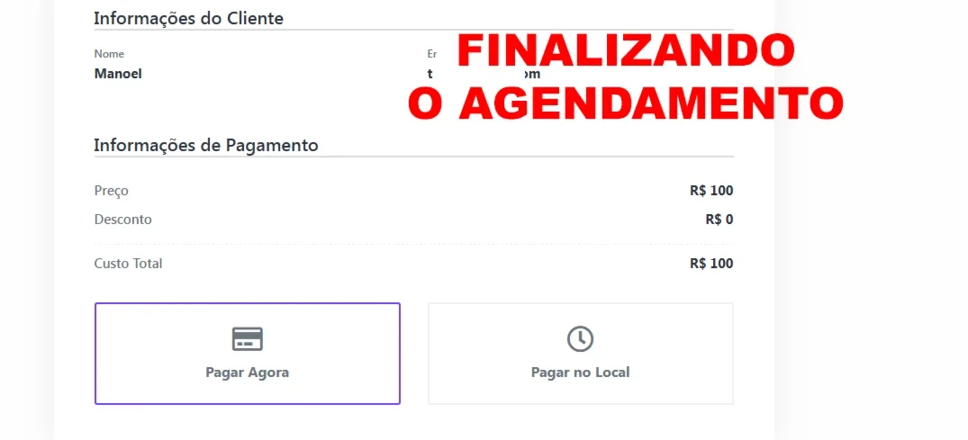Viewport: 968px width, 440px height.
Task: Click the FINALIZANDO red overlay text
Action: tap(626, 50)
